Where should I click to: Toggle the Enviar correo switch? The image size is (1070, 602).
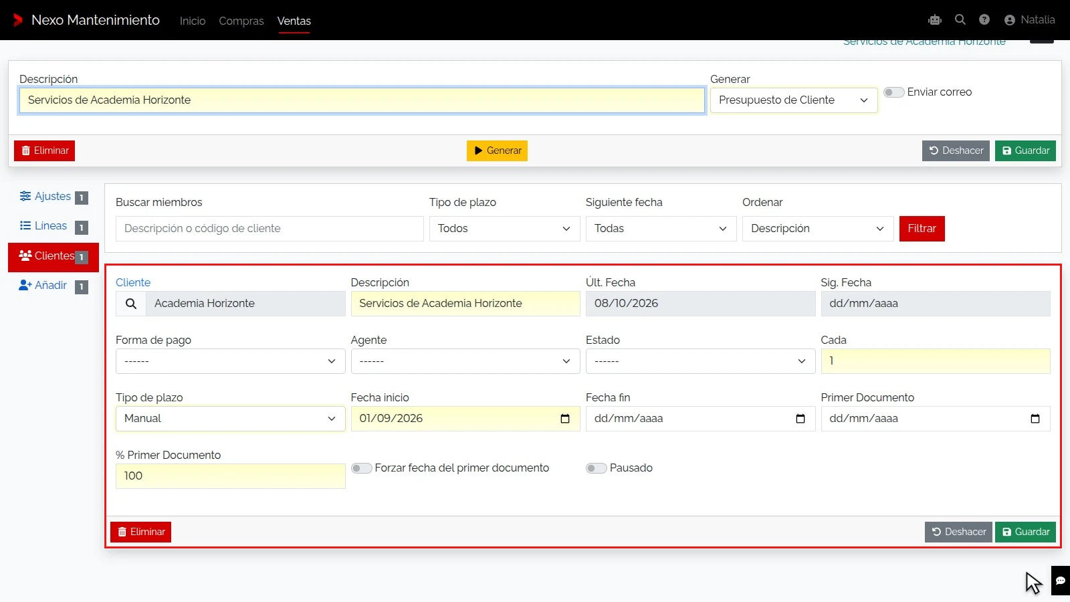(894, 92)
